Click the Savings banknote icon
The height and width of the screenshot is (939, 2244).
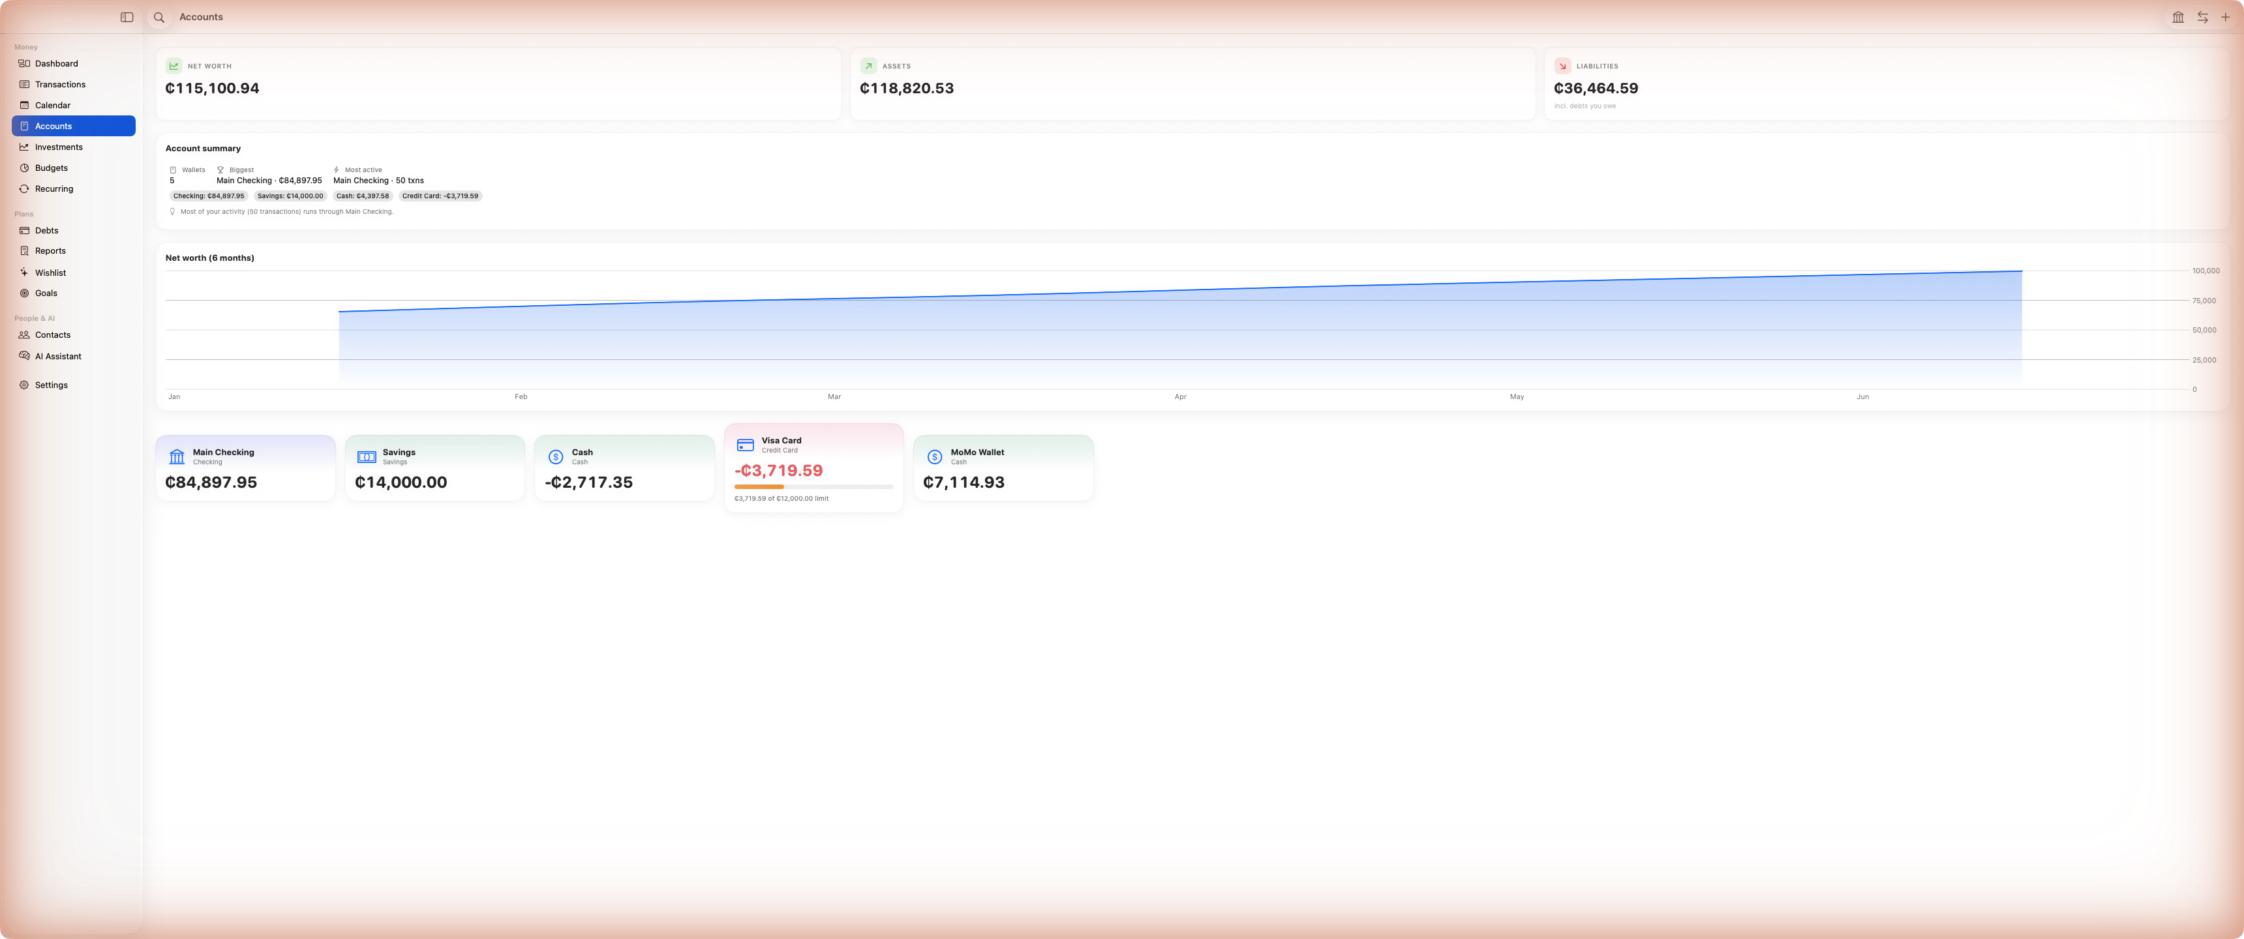[367, 456]
